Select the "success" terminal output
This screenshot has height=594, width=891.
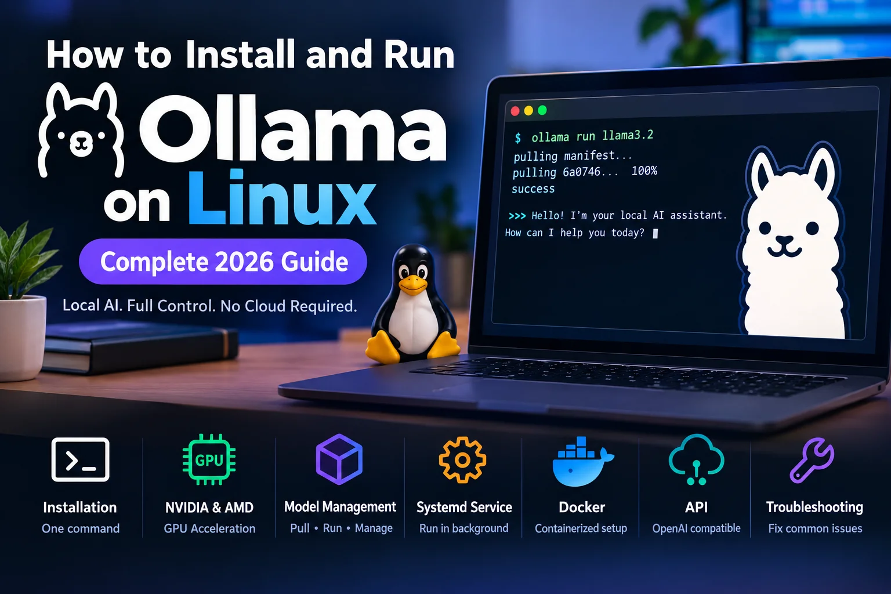click(533, 189)
